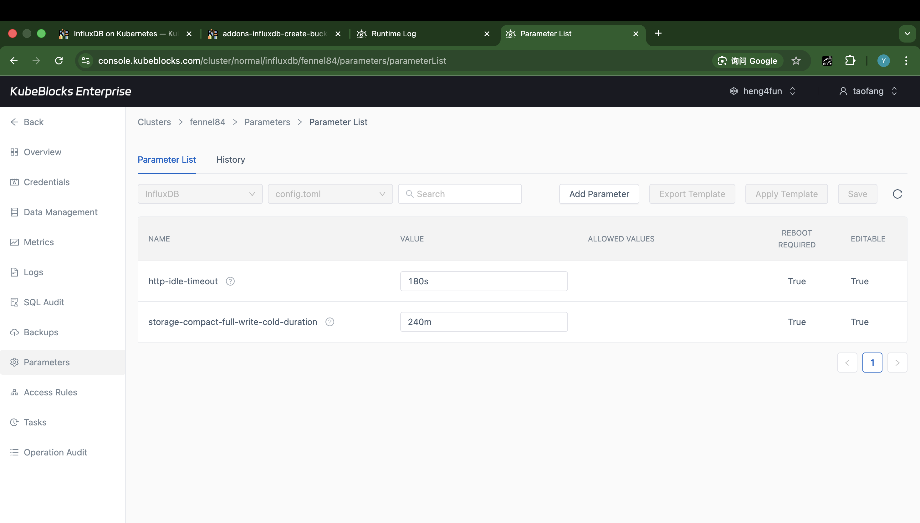Select page 1 in pagination

pos(872,363)
